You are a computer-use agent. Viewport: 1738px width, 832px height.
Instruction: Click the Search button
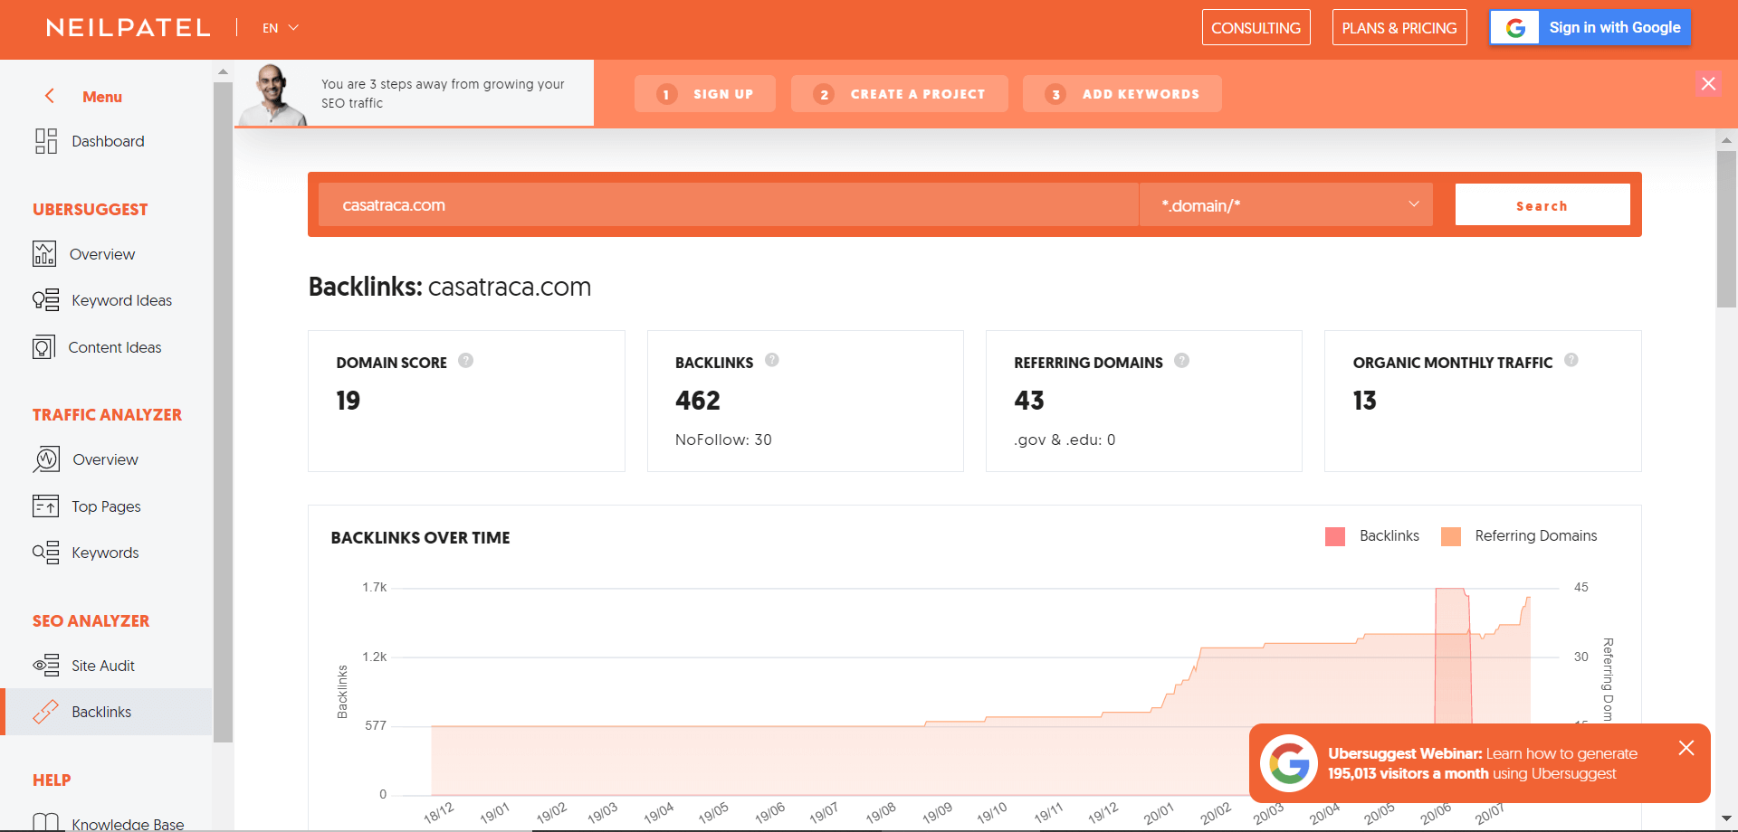pos(1542,205)
